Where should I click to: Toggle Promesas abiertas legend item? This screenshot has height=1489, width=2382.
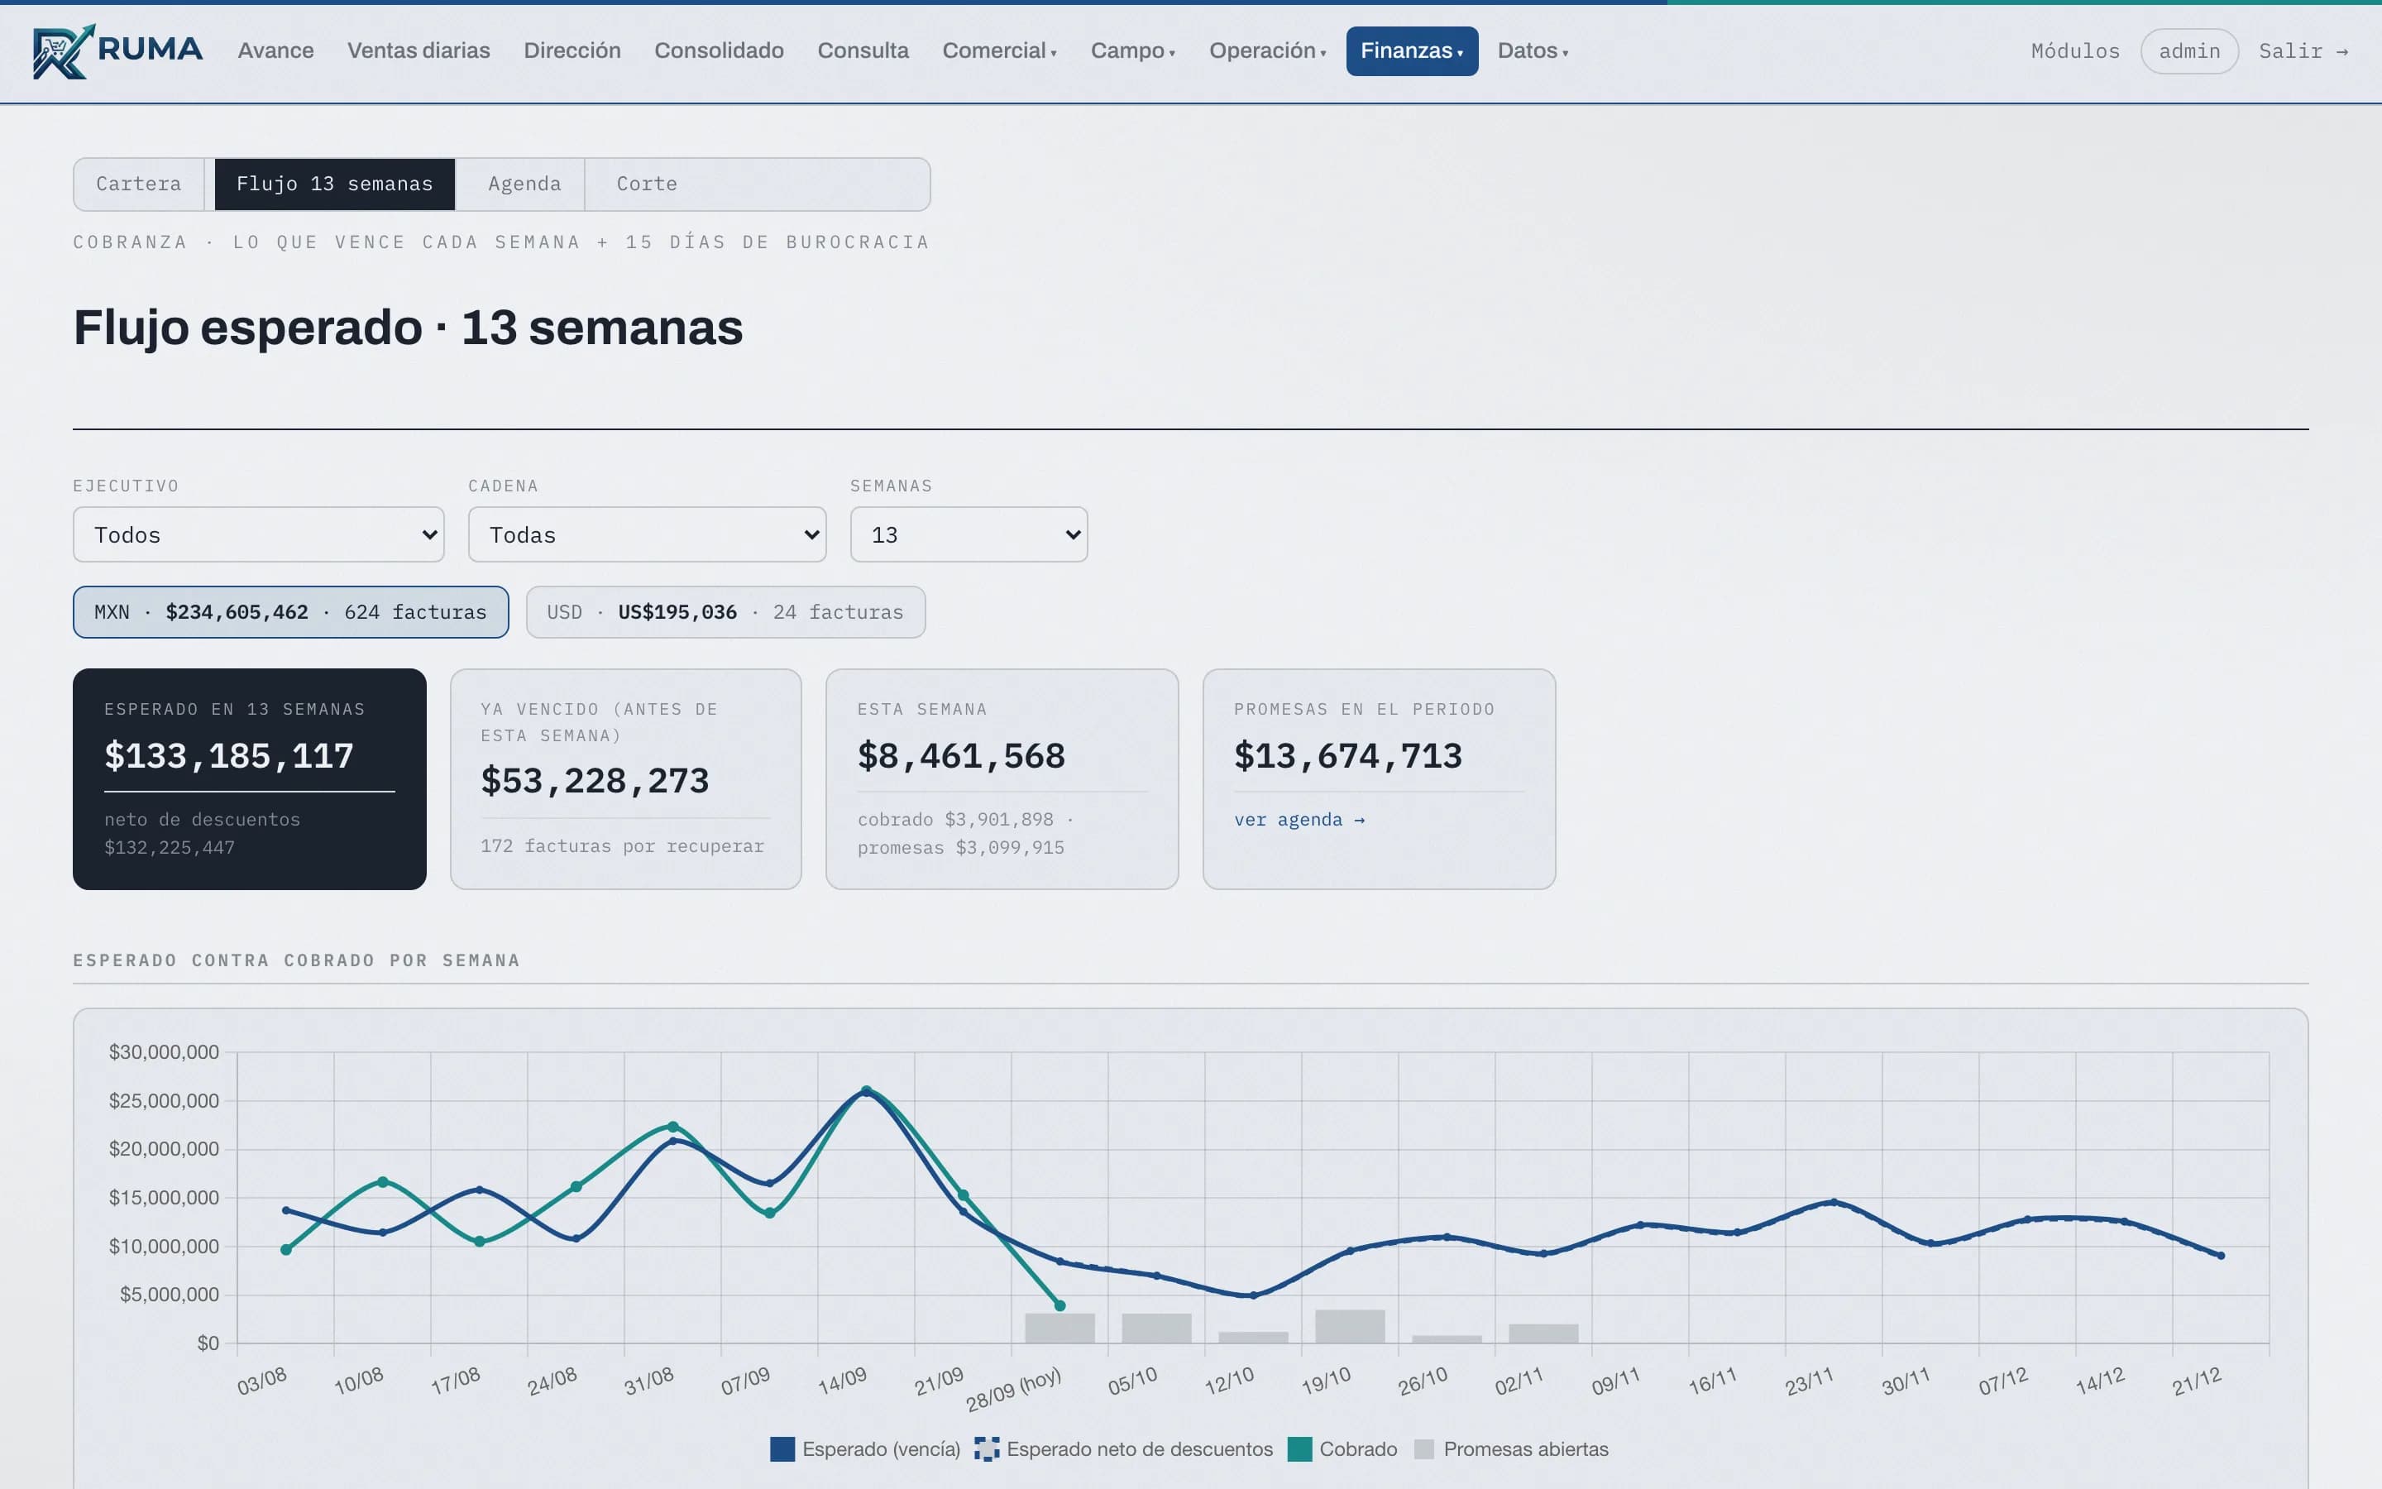[1511, 1448]
